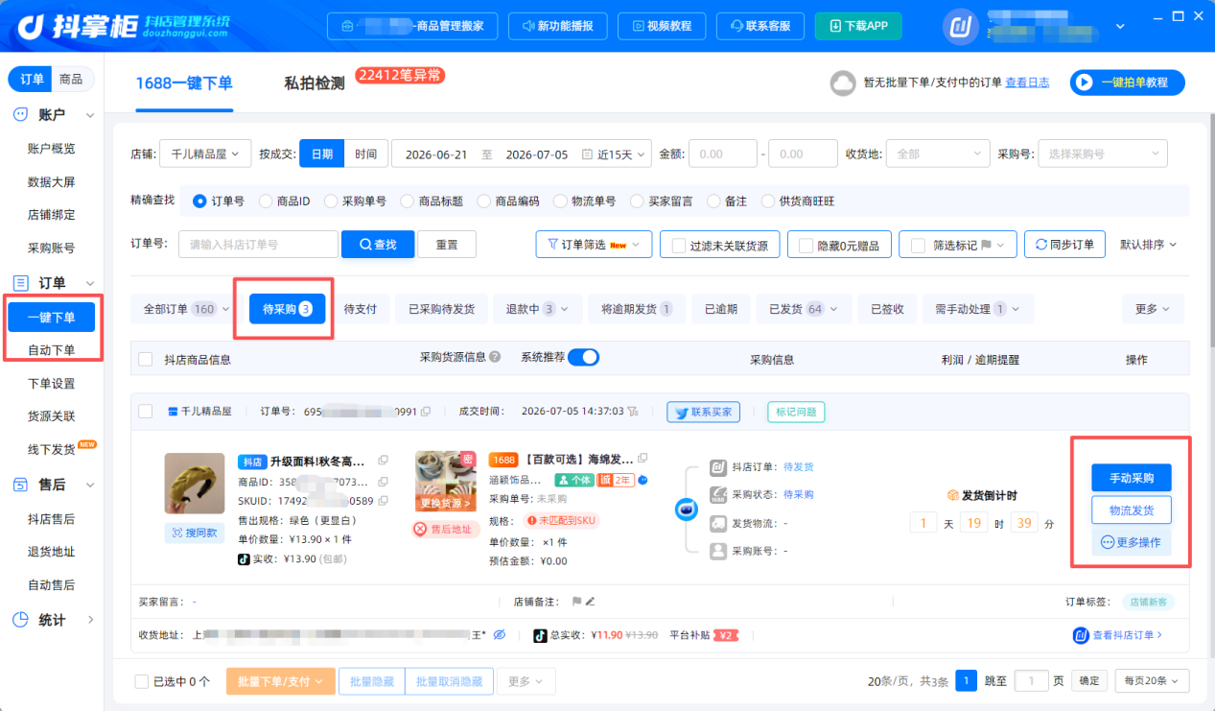Copy the order number with the copy icon
The width and height of the screenshot is (1215, 711).
[426, 412]
